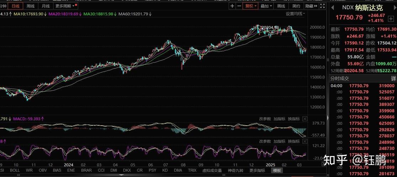Zoom in chart with the plus icon
This screenshot has width=397, height=177.
click(x=232, y=6)
